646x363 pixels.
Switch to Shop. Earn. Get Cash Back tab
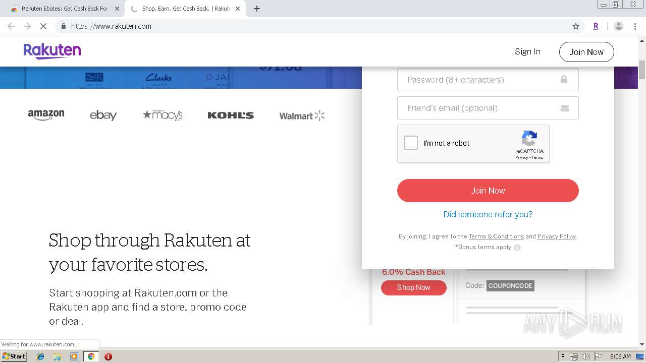[x=185, y=9]
